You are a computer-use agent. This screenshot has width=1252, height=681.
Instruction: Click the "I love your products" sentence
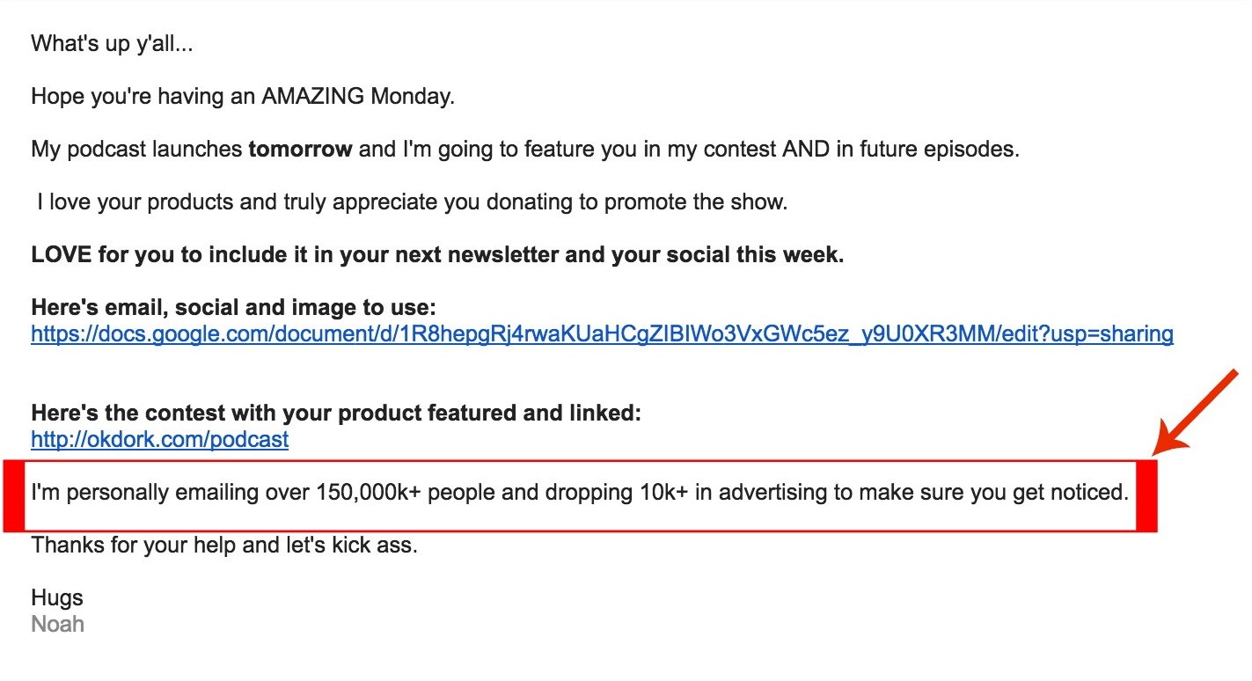[412, 202]
